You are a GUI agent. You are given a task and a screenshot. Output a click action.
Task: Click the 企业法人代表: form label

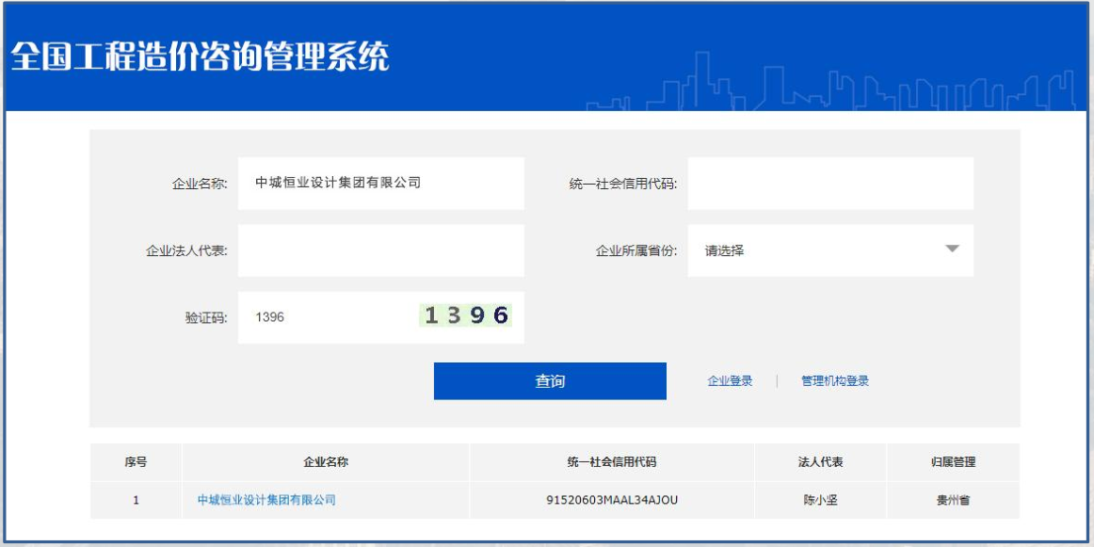pos(186,251)
